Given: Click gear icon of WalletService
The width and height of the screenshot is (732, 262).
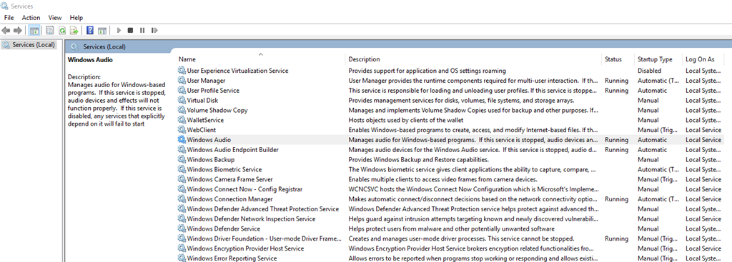Looking at the screenshot, I should coord(182,120).
